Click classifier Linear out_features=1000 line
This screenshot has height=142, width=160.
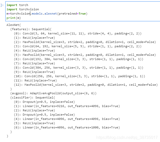pos(67,127)
